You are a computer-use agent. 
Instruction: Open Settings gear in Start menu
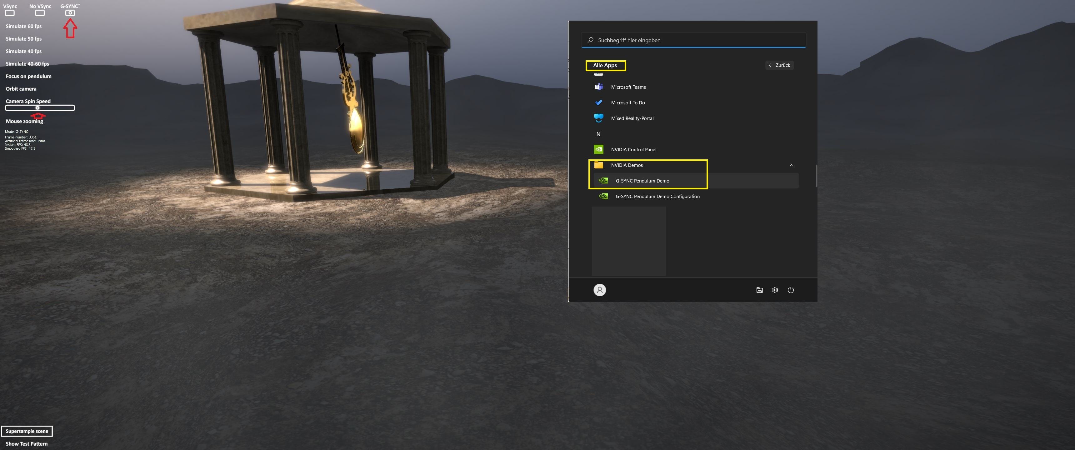click(x=775, y=290)
